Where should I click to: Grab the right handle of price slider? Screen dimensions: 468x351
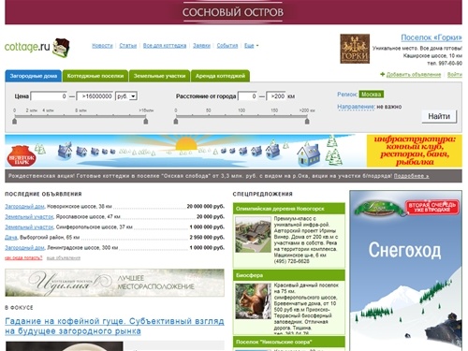coord(146,121)
